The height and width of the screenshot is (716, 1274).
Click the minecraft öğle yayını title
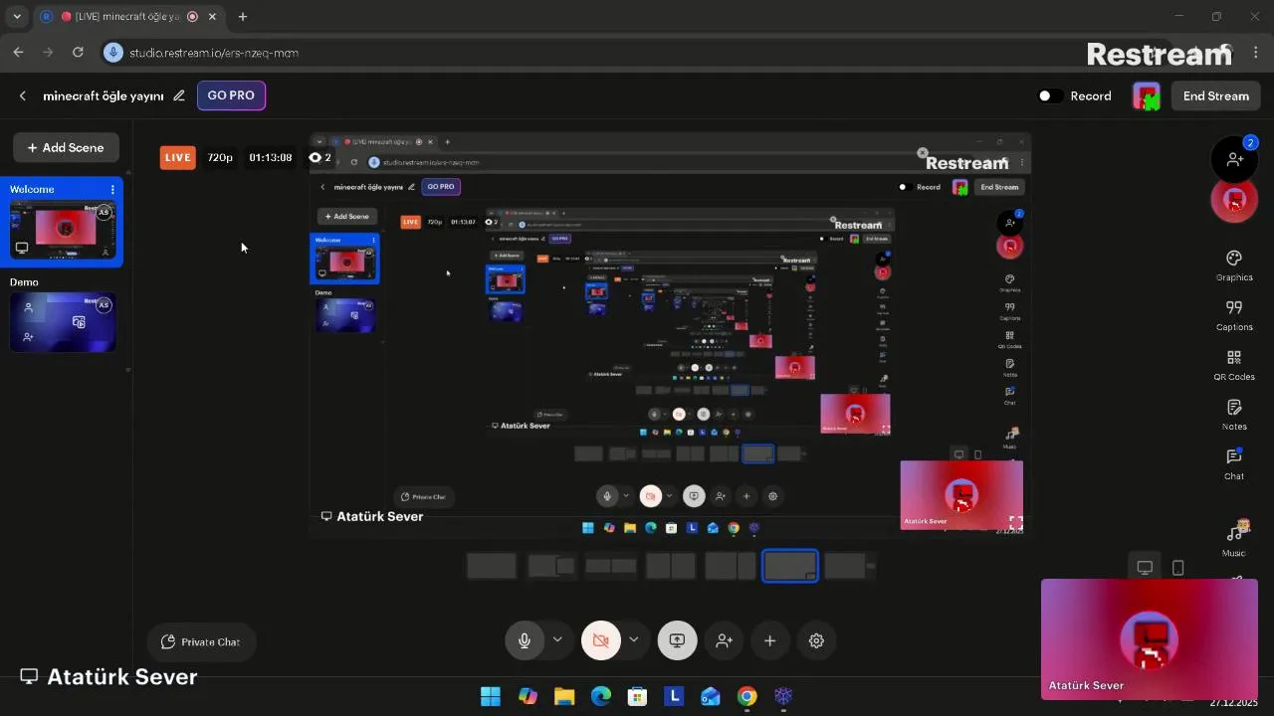point(104,95)
